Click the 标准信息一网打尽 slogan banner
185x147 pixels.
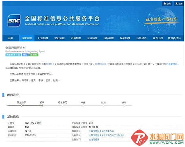click(x=162, y=20)
